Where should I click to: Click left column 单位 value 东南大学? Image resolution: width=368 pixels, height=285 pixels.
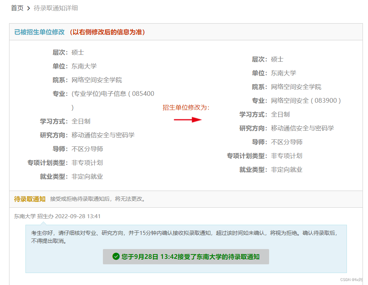point(84,66)
